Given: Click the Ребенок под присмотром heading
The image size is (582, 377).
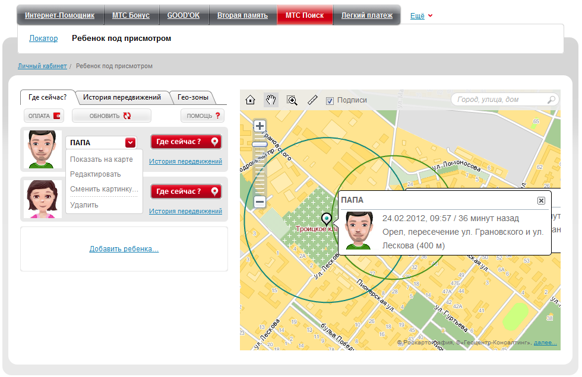Looking at the screenshot, I should [121, 38].
